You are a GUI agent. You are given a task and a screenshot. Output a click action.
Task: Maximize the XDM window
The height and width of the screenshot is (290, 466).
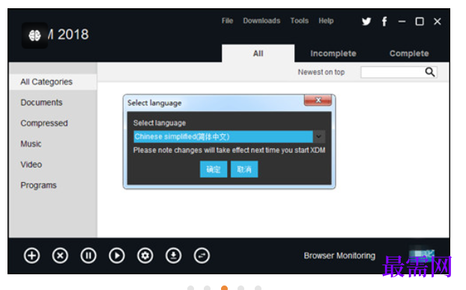pyautogui.click(x=420, y=22)
